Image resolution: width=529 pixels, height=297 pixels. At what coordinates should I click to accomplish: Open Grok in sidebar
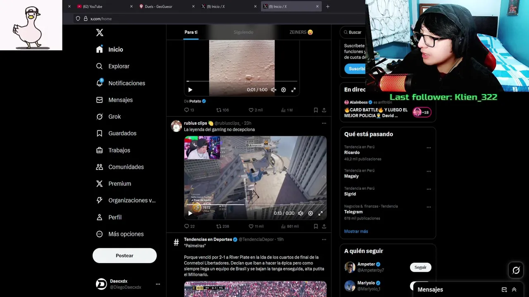click(108, 117)
